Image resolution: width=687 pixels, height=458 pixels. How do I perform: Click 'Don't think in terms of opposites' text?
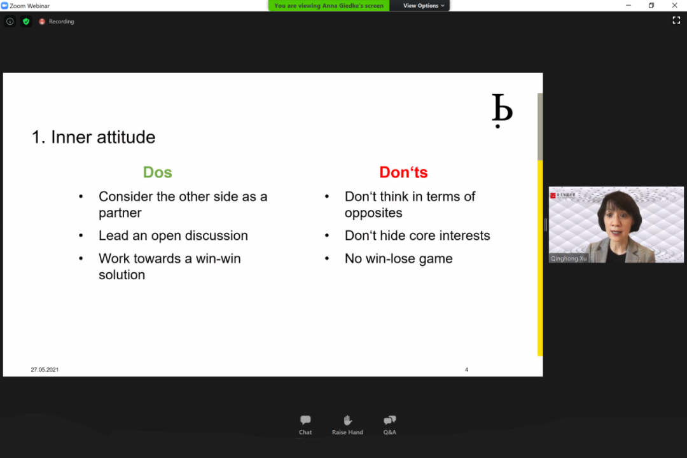[410, 205]
